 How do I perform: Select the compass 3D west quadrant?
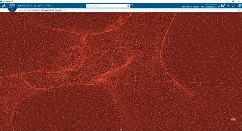(x=9, y=7)
